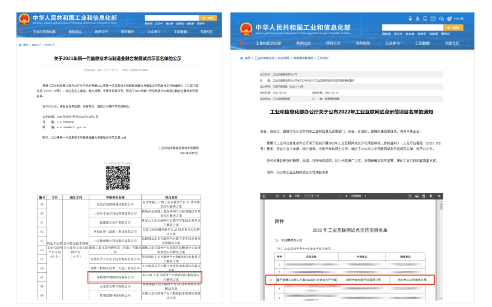This screenshot has width=492, height=307.
Task: Click the mail envelope icon in header
Action: (433, 19)
